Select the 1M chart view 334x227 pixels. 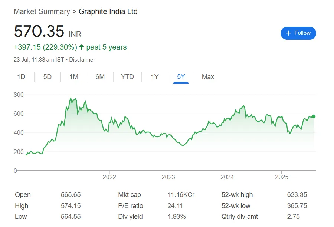(x=74, y=77)
